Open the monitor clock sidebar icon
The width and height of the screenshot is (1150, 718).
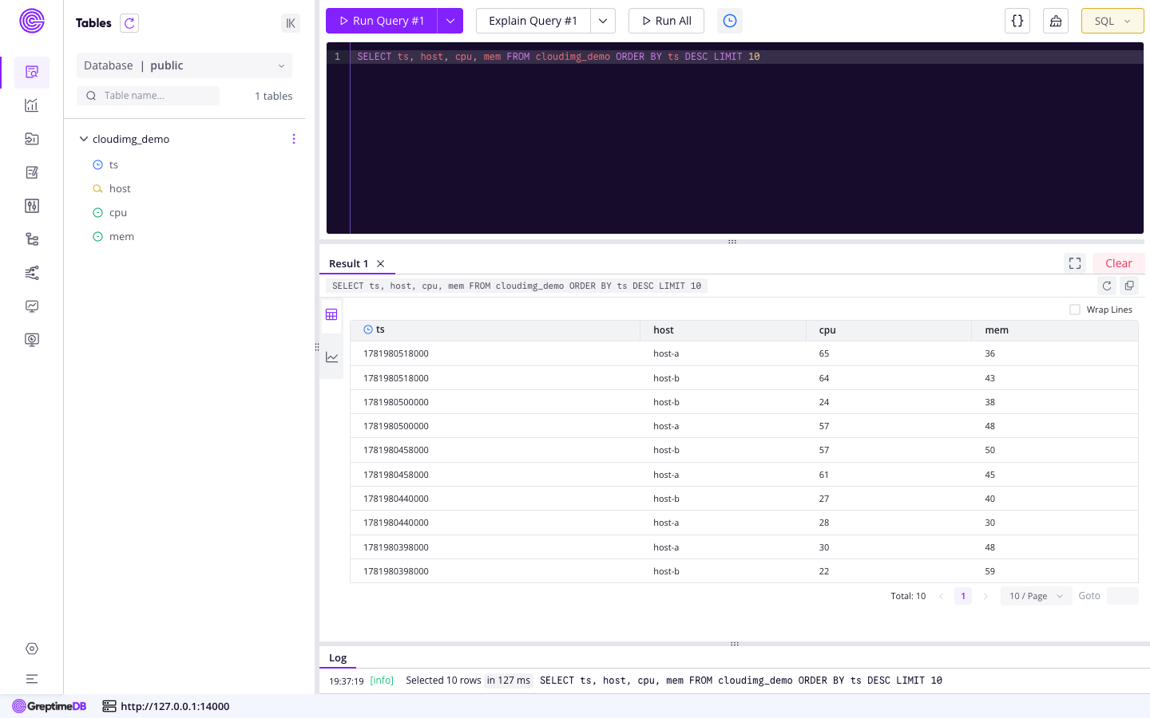[x=32, y=340]
